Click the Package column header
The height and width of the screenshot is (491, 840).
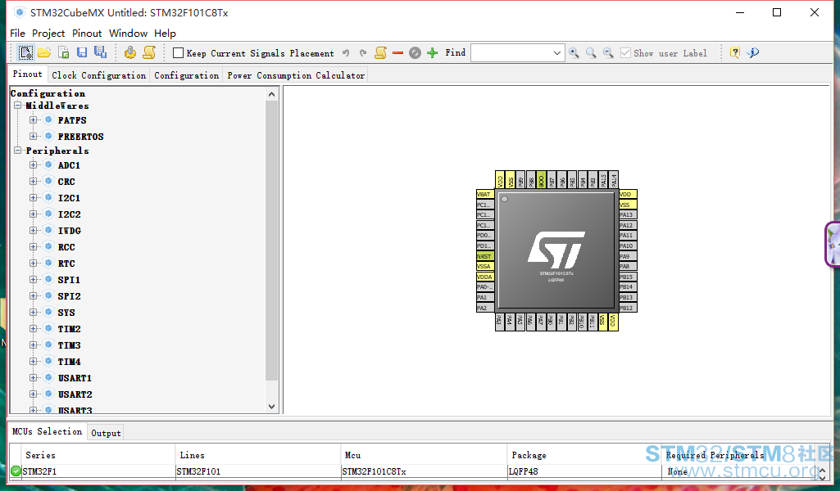[x=584, y=455]
